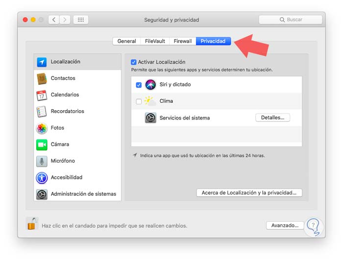The width and height of the screenshot is (343, 261).
Task: Click the Contactos address book icon
Action: 42,78
